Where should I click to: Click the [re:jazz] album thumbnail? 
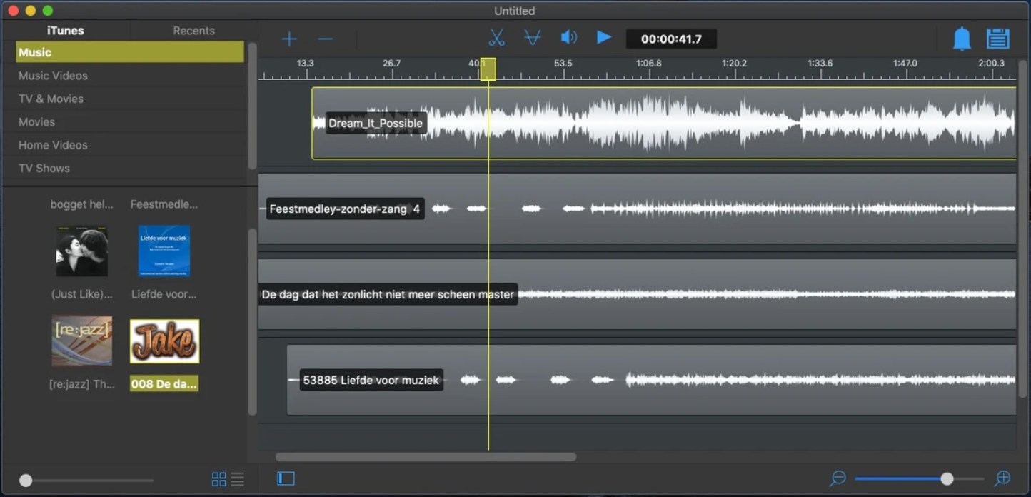tap(82, 341)
